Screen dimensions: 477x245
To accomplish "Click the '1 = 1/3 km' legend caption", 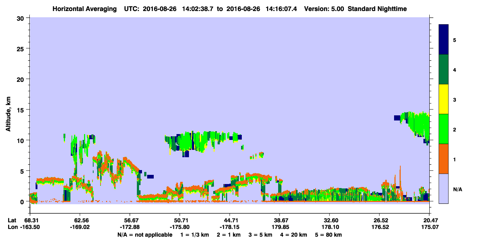I will pyautogui.click(x=194, y=235).
